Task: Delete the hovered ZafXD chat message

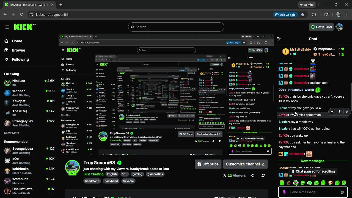Action: tap(347, 112)
